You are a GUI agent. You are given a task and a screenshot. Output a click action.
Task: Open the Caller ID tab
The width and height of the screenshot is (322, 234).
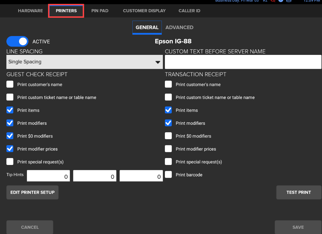pos(189,11)
